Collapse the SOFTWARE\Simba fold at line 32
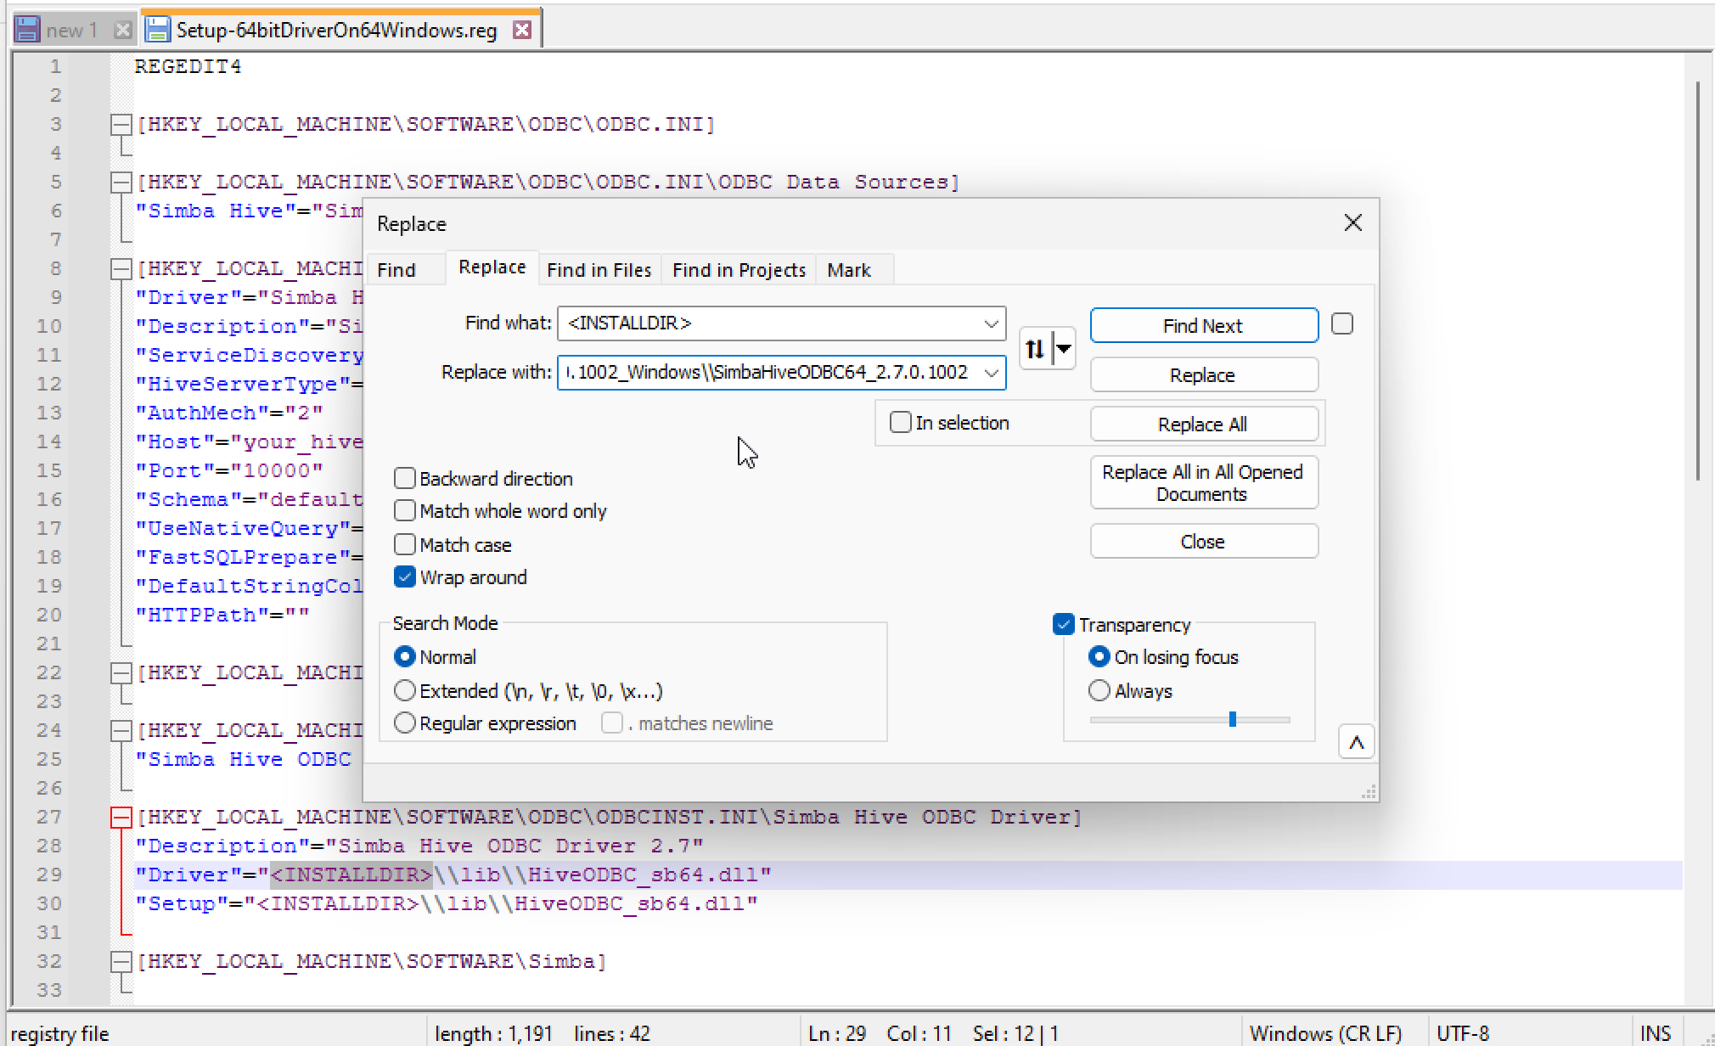1715x1046 pixels. [x=121, y=962]
